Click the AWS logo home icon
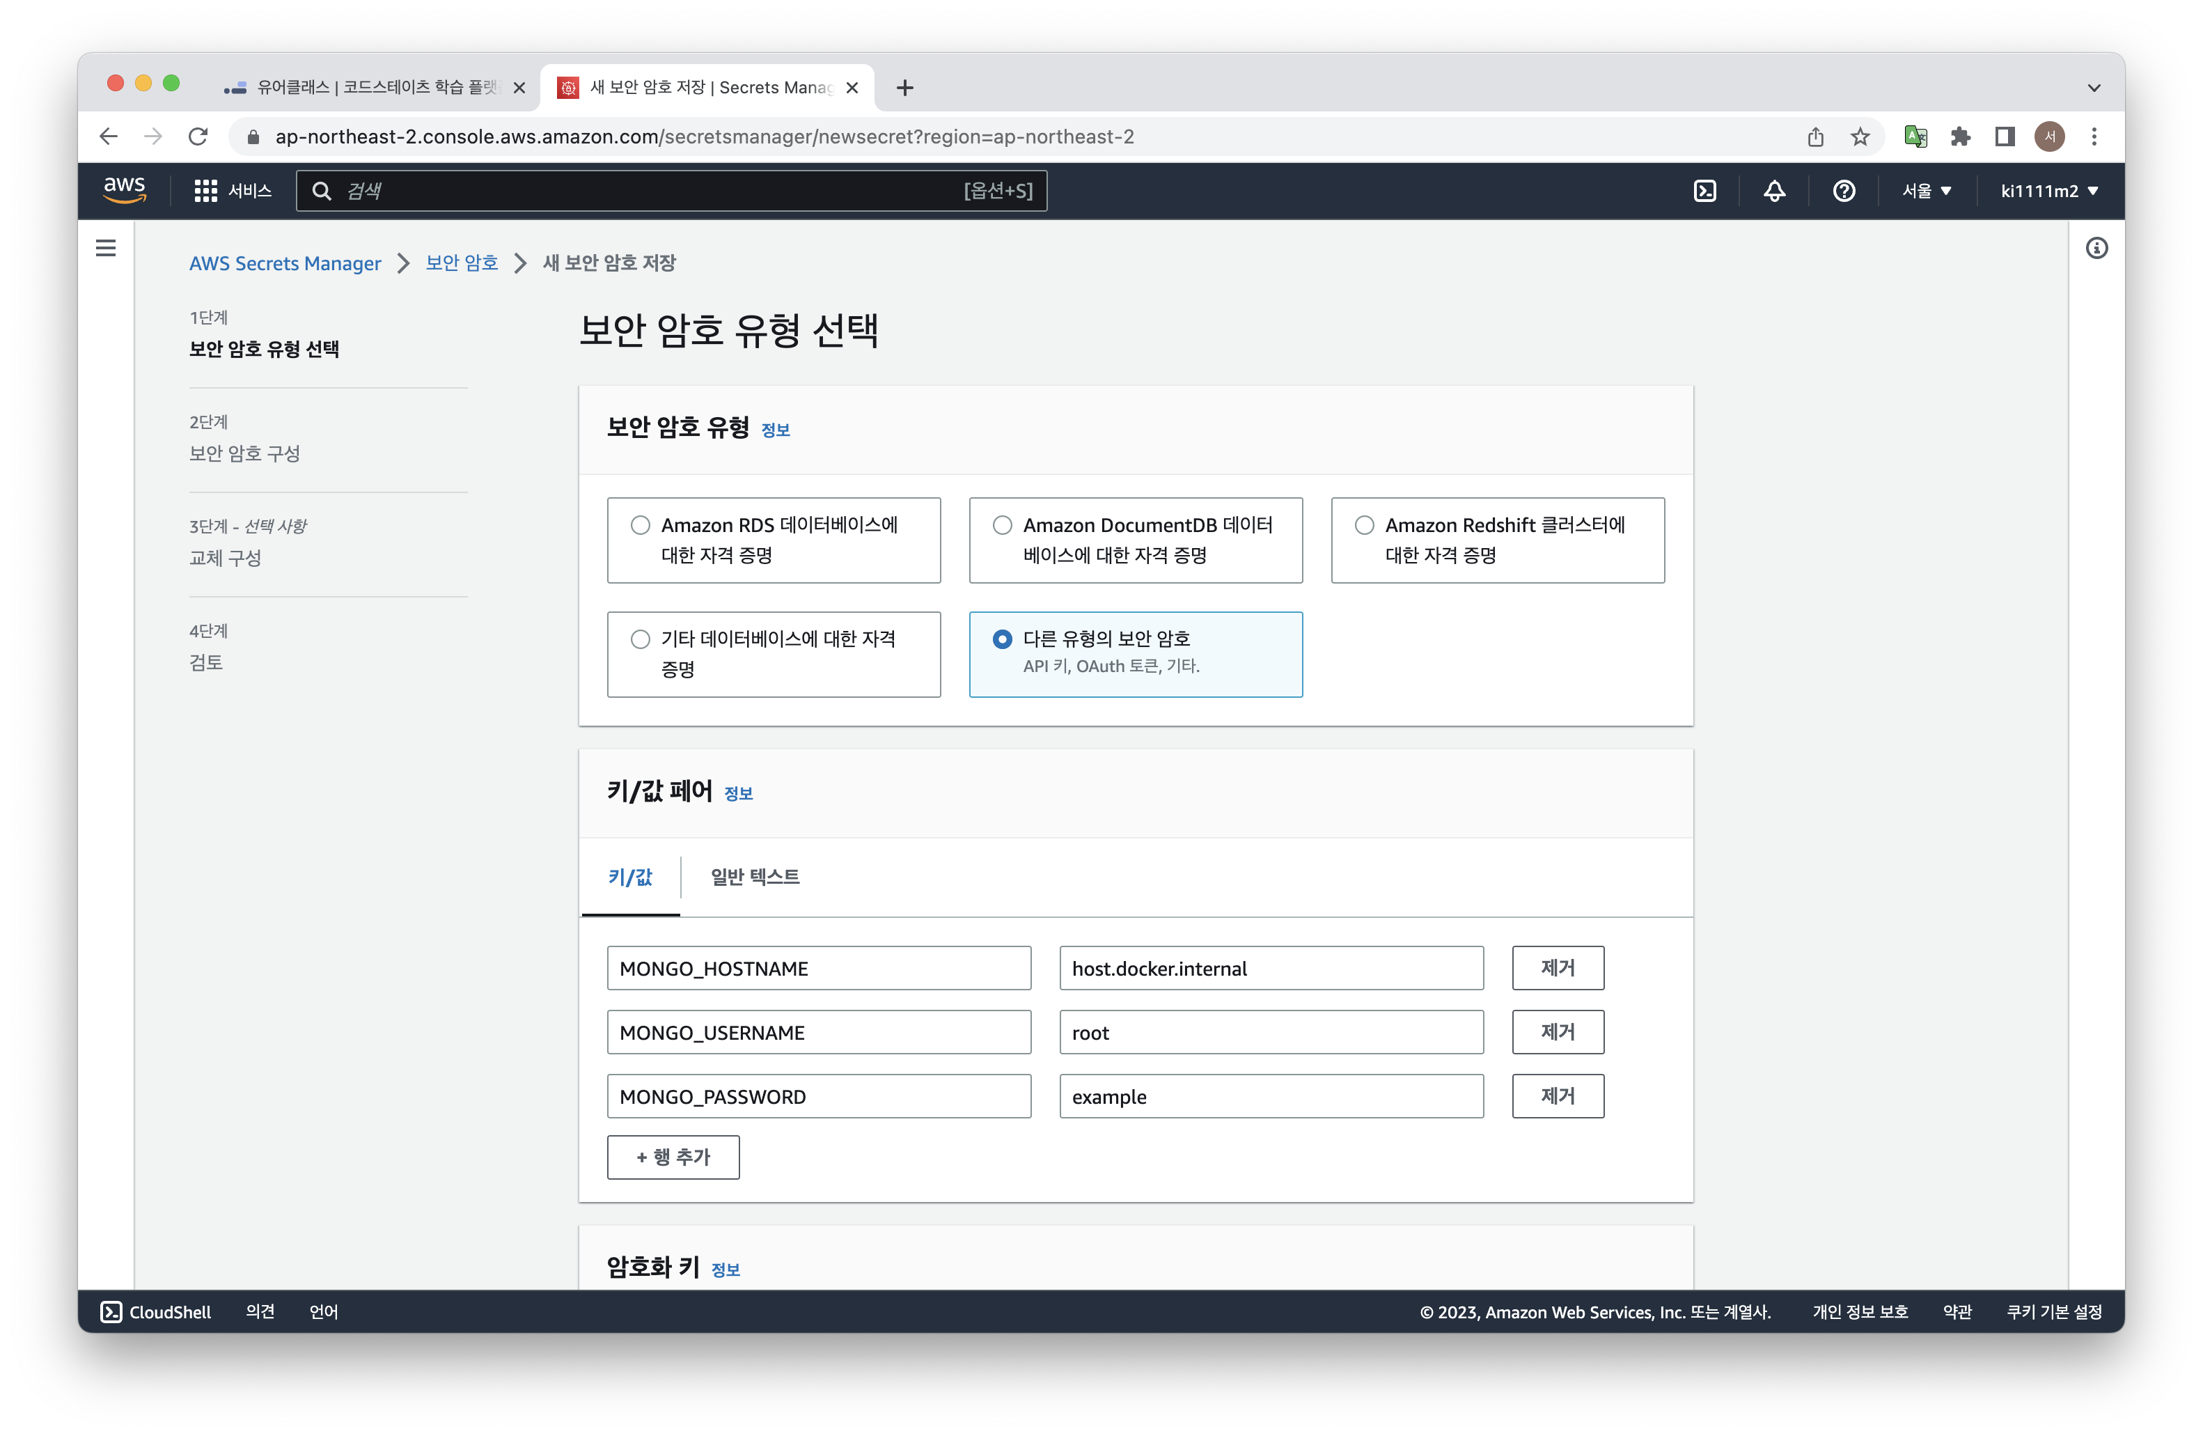This screenshot has height=1436, width=2203. coord(125,190)
